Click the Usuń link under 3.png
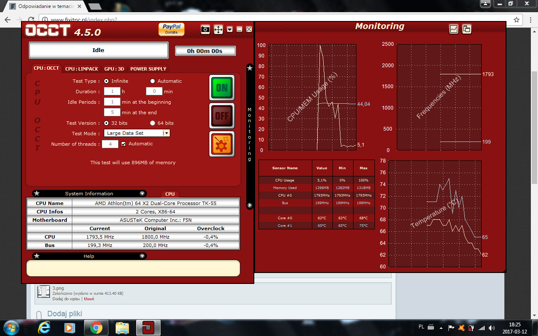Screen dimensions: 538x336 89,299
